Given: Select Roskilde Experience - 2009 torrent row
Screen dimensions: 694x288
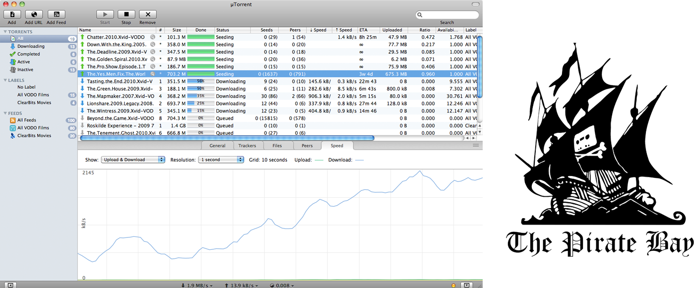Looking at the screenshot, I should [278, 126].
